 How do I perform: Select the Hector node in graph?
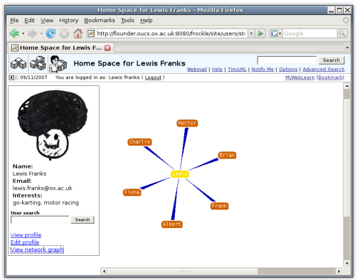(x=187, y=123)
